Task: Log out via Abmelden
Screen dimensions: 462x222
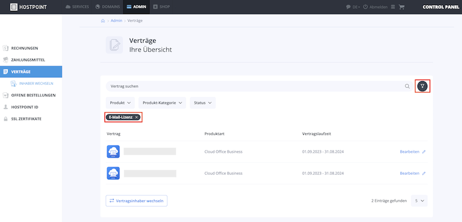Action: 375,7
